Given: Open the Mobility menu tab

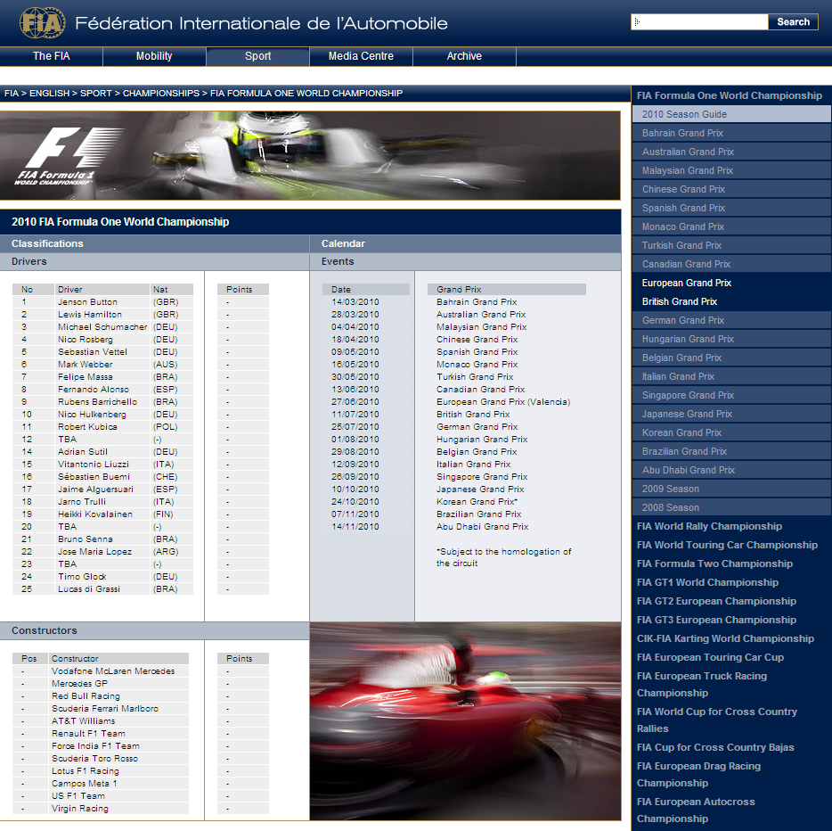Looking at the screenshot, I should point(154,56).
